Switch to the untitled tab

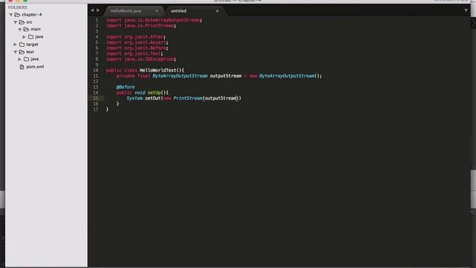pos(178,11)
